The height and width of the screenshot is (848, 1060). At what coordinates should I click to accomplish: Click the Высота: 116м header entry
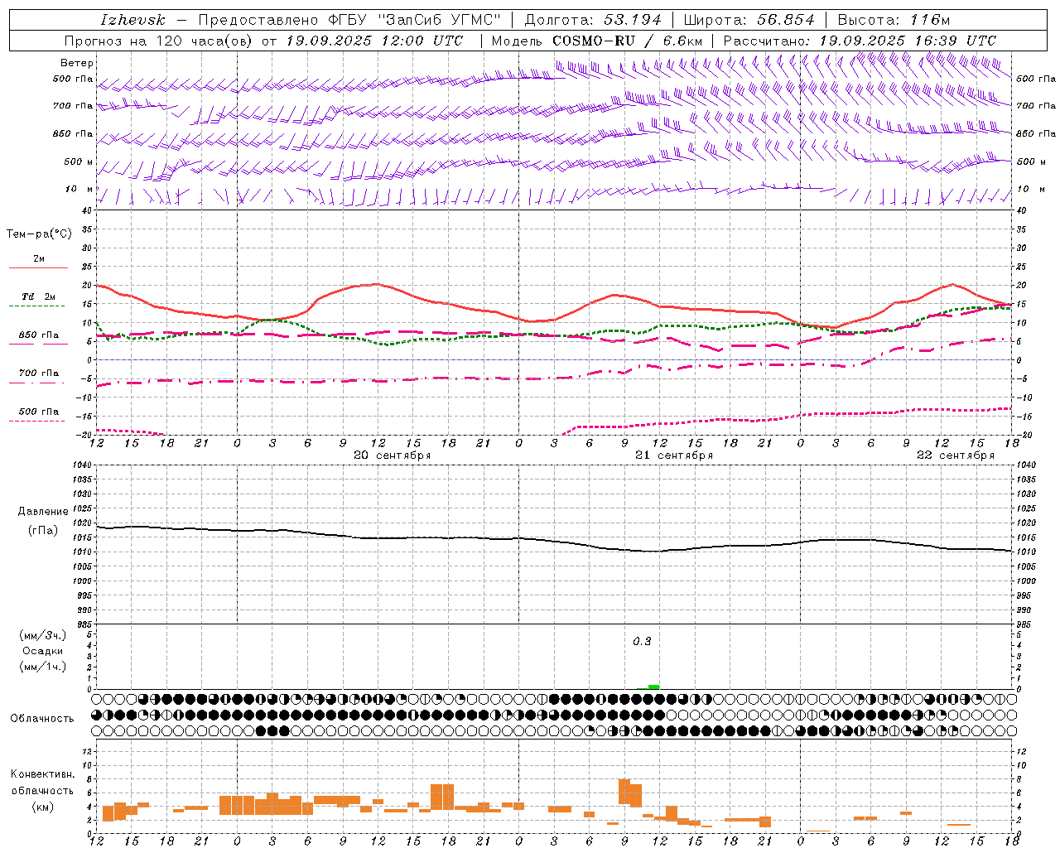894,20
